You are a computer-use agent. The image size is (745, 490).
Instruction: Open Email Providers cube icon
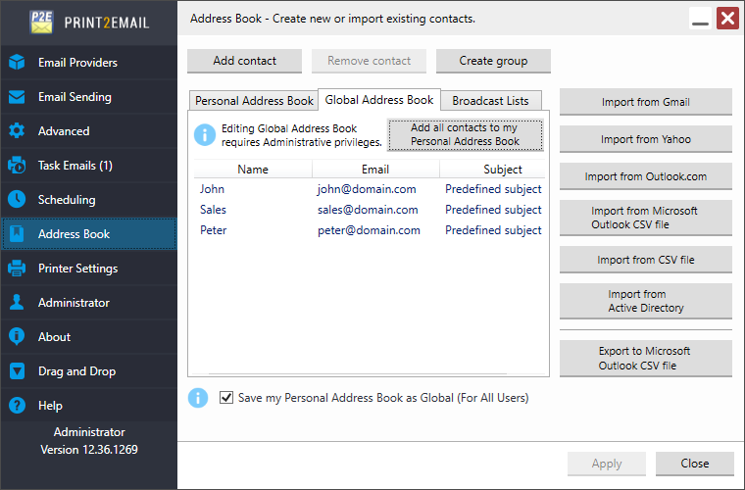tap(17, 63)
